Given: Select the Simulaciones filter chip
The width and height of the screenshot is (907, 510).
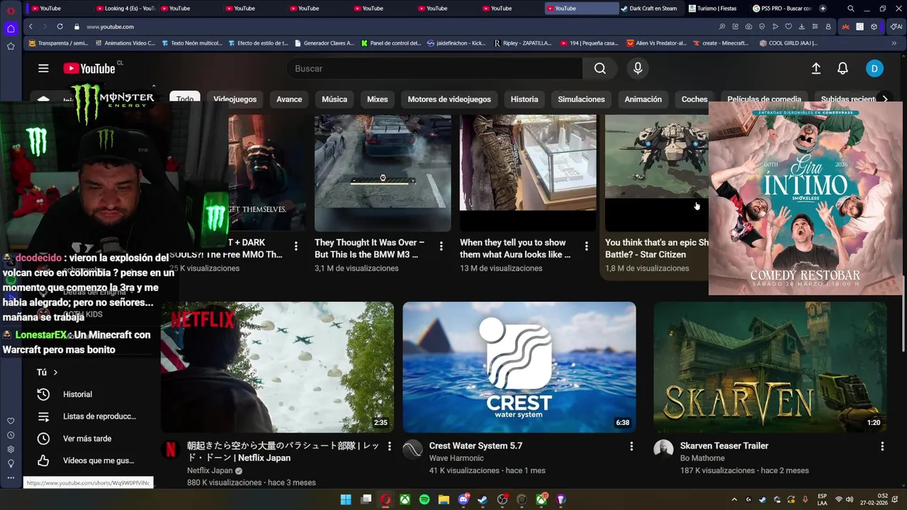Looking at the screenshot, I should (581, 99).
